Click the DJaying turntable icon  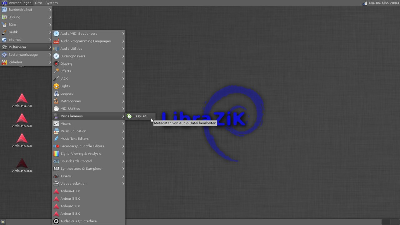56,63
